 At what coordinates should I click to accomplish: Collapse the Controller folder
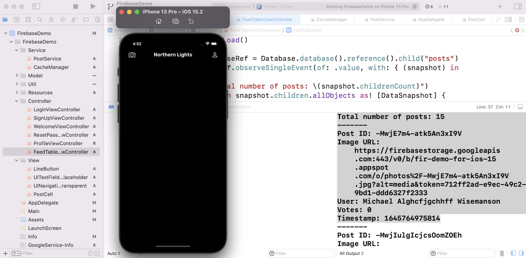point(17,101)
